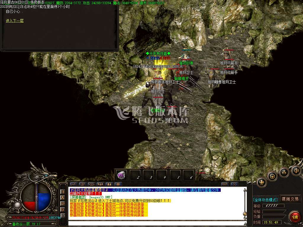Viewport: 303px width, 227px height.
Task: Click the OUT logout button
Action: point(225,184)
